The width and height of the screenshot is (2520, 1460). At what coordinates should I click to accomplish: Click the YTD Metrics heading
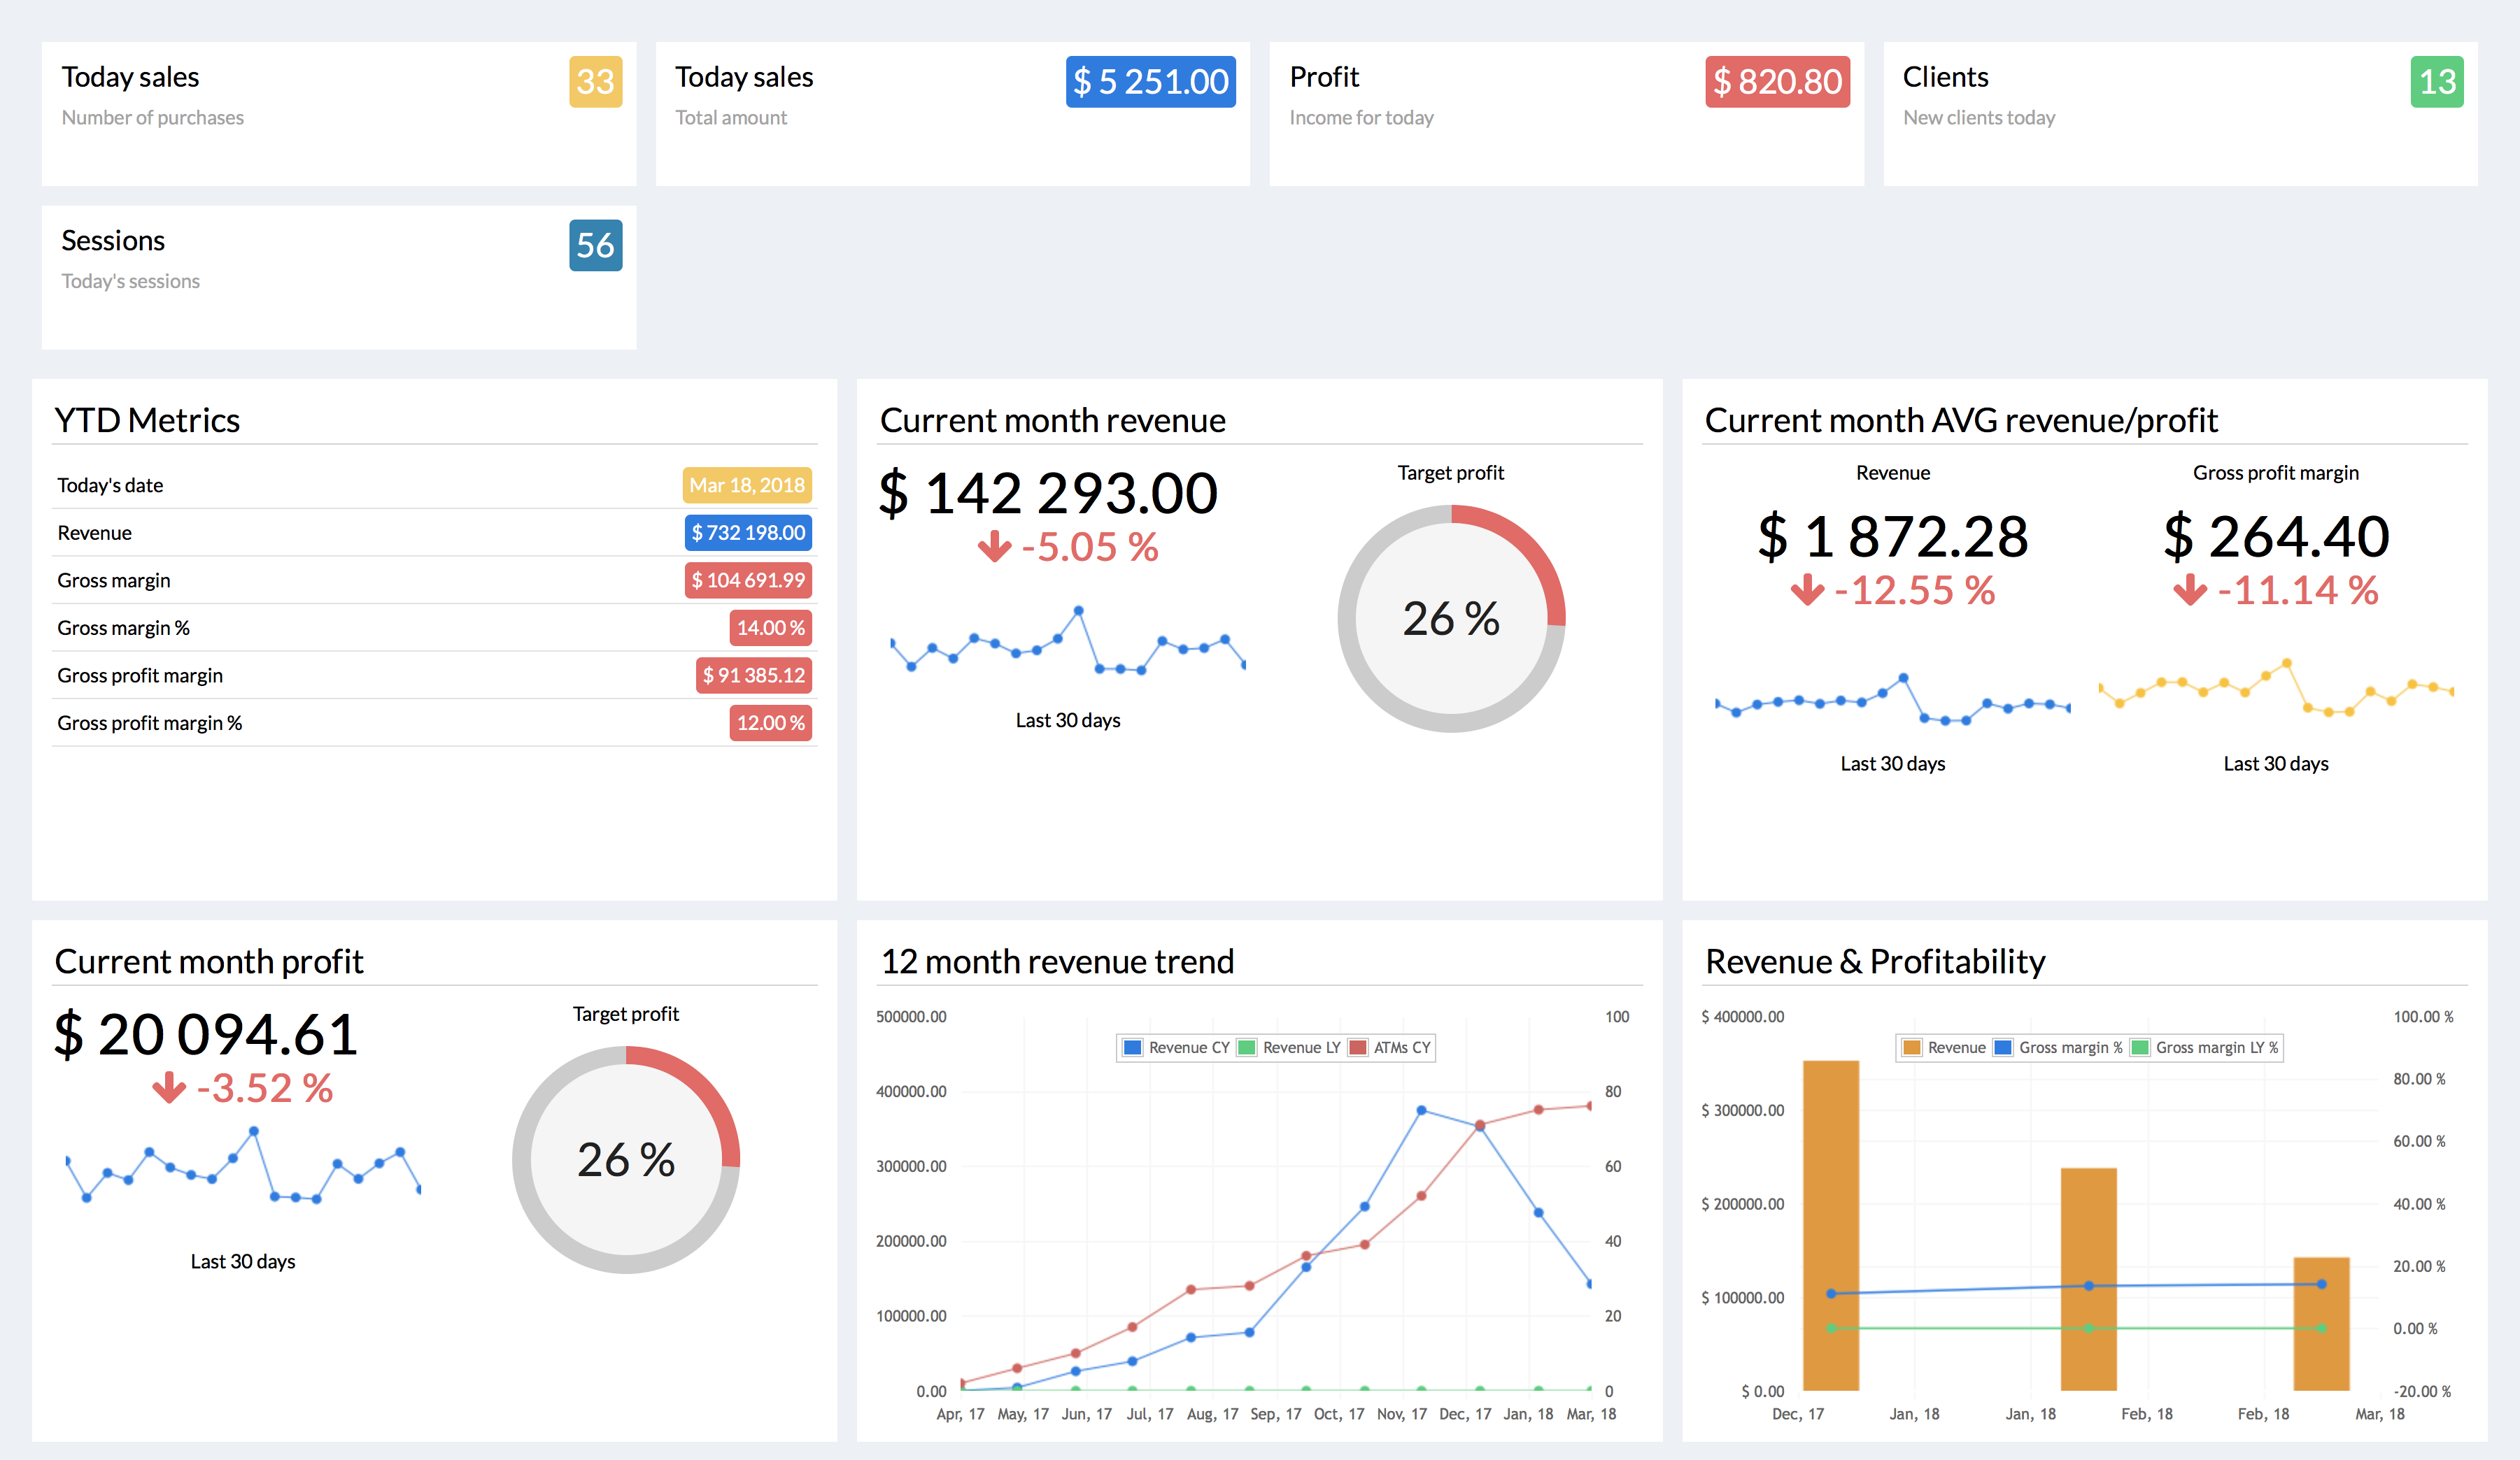[x=147, y=421]
